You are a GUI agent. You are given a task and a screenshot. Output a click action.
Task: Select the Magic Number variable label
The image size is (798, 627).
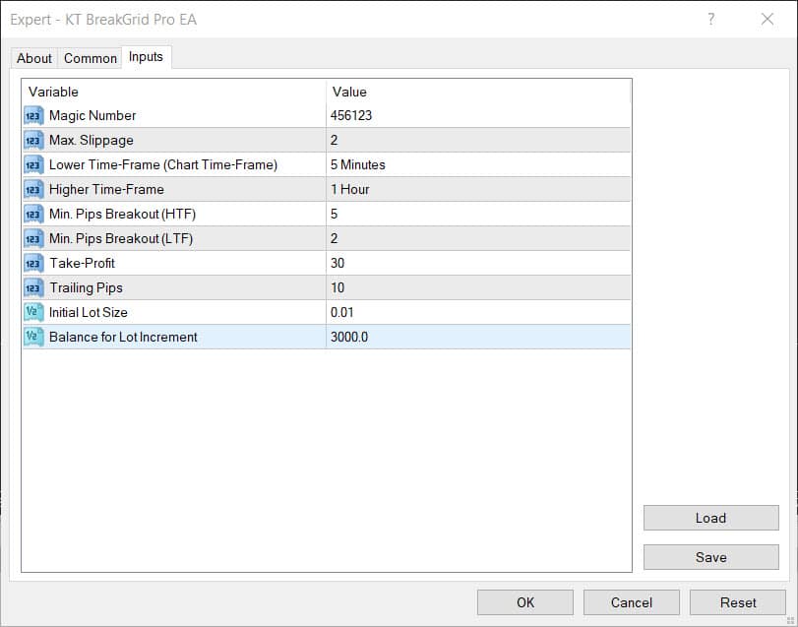point(92,115)
